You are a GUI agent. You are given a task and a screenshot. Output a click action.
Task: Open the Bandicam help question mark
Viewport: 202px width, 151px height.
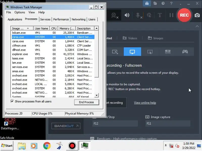[x=171, y=3]
